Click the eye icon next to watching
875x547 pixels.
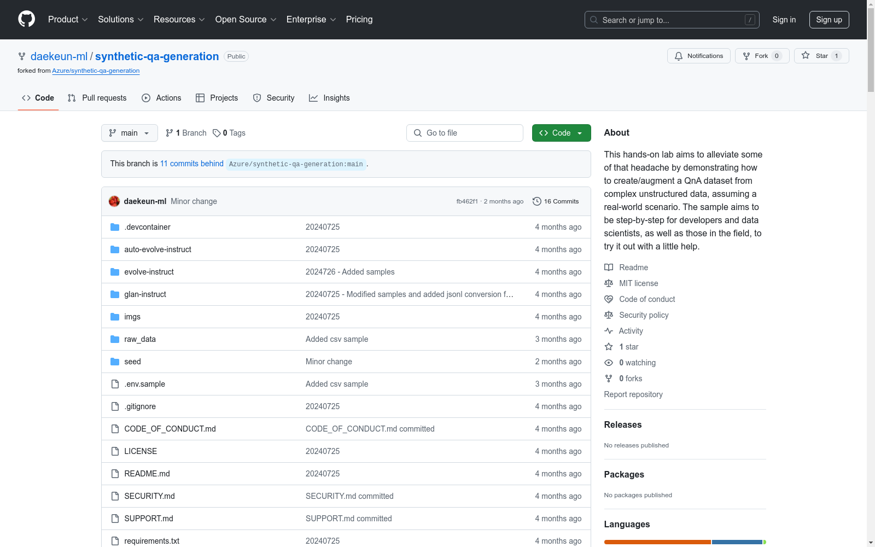coord(609,363)
